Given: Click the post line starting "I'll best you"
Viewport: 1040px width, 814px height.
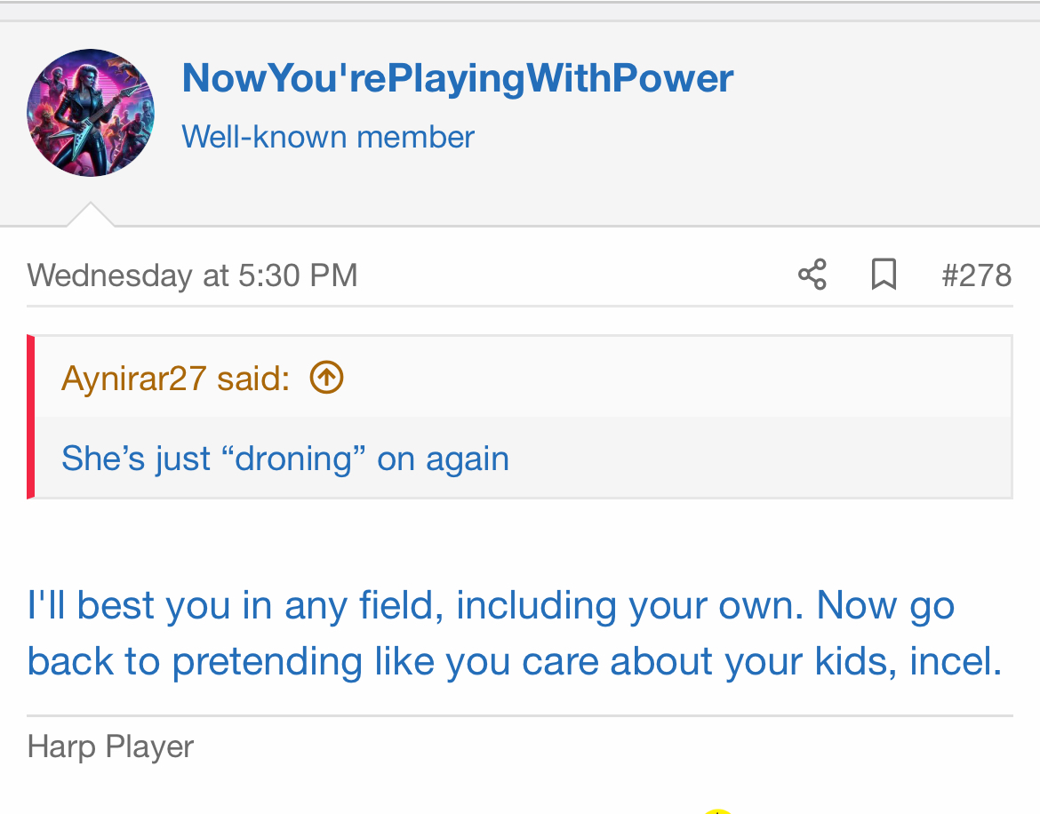Looking at the screenshot, I should tap(490, 606).
